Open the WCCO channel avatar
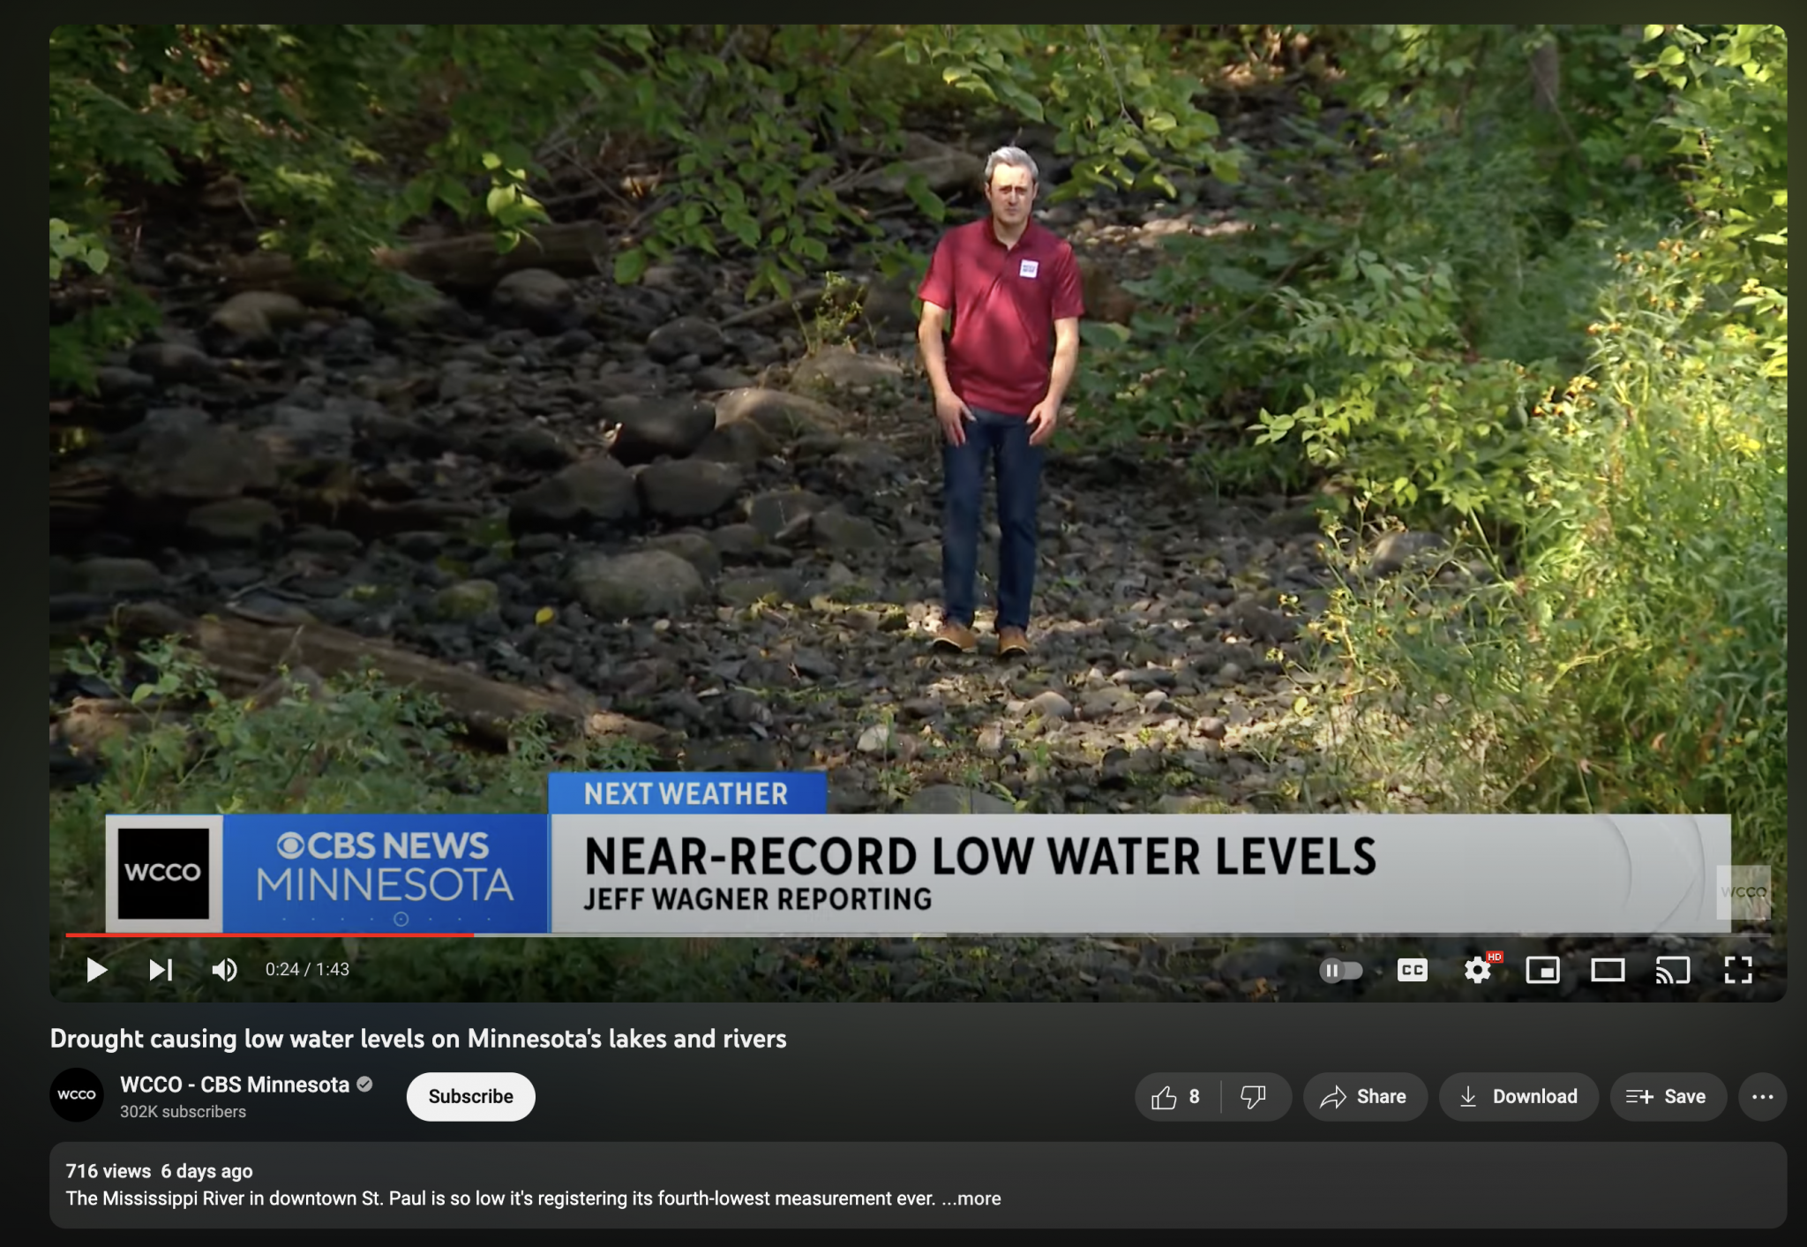 click(x=77, y=1095)
